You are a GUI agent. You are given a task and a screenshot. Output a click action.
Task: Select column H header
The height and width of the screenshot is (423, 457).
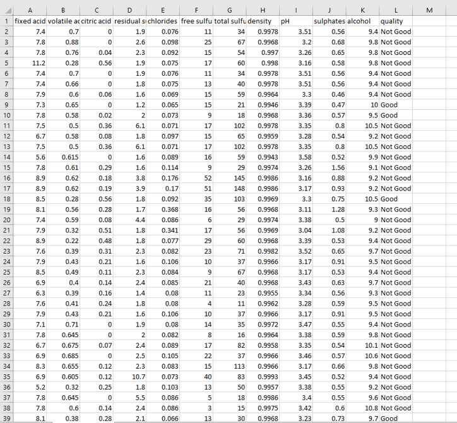[x=263, y=11]
